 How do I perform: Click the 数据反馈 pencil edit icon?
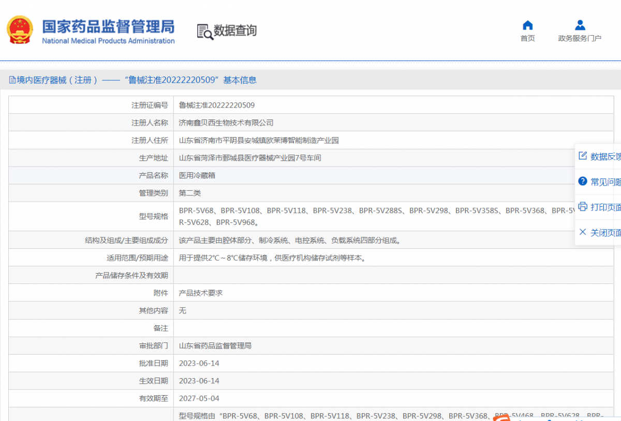[x=583, y=156]
